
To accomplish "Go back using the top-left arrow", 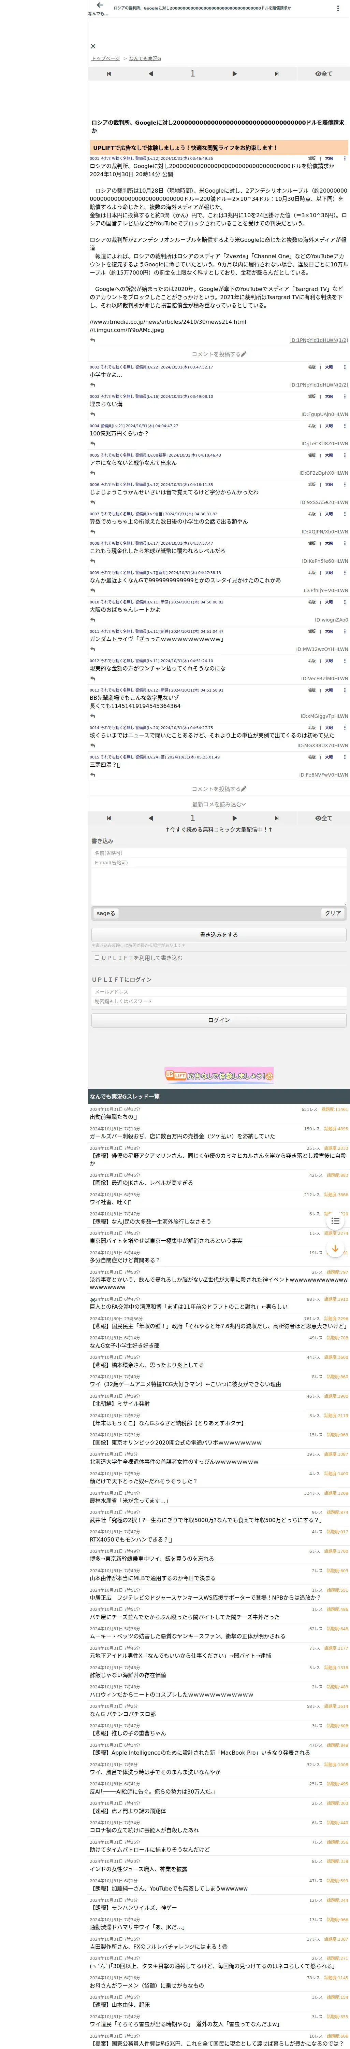I will pyautogui.click(x=99, y=5).
